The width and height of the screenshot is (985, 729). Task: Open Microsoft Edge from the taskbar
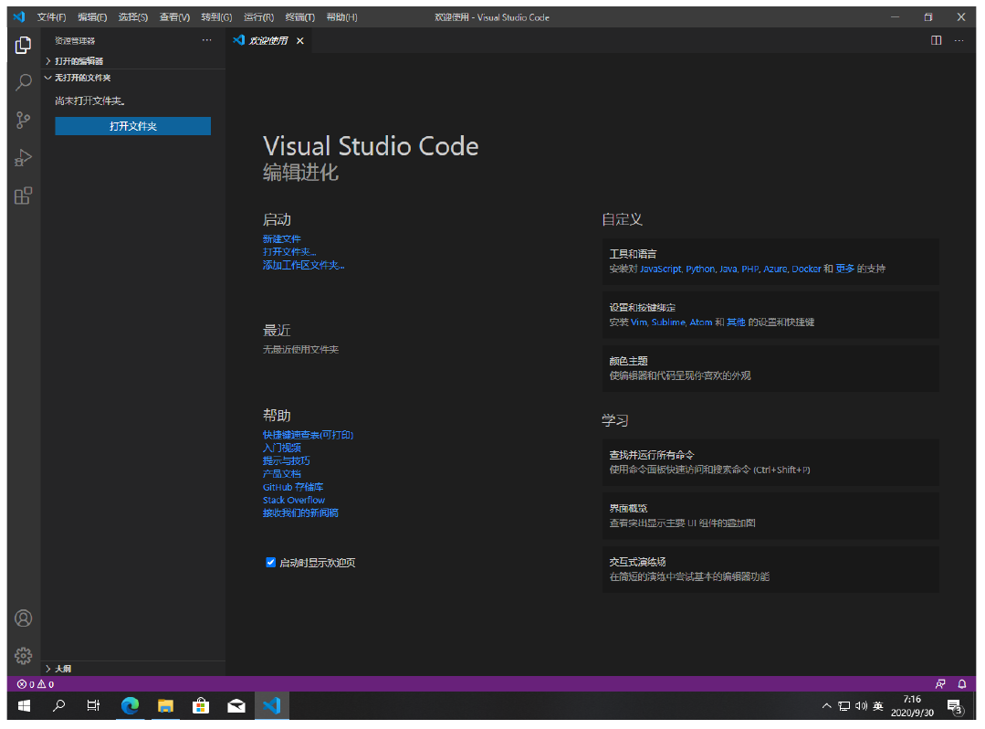pyautogui.click(x=130, y=705)
